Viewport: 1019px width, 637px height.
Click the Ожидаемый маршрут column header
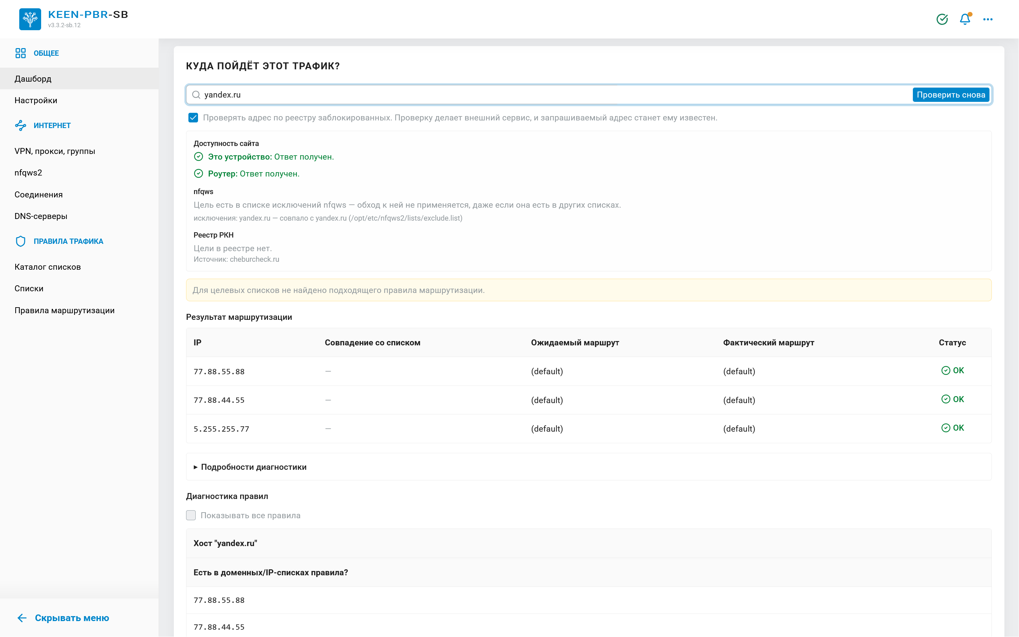click(x=575, y=342)
